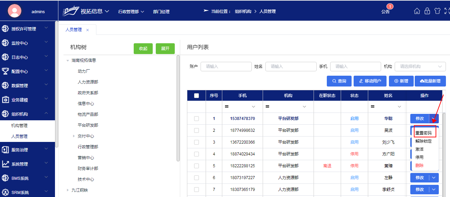
Task: Select 财务审计部 in organization tree
Action: [x=88, y=169]
